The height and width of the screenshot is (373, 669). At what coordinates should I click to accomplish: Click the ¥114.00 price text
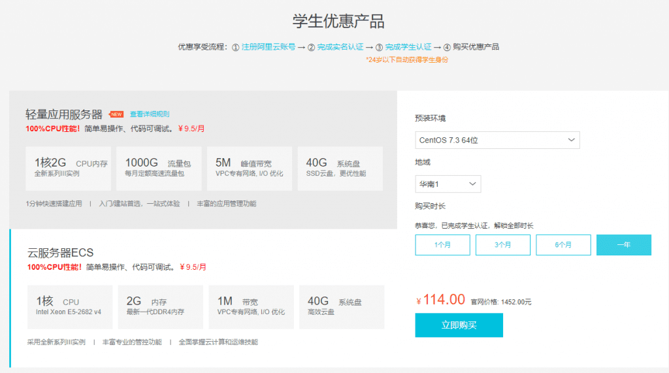[x=440, y=300]
